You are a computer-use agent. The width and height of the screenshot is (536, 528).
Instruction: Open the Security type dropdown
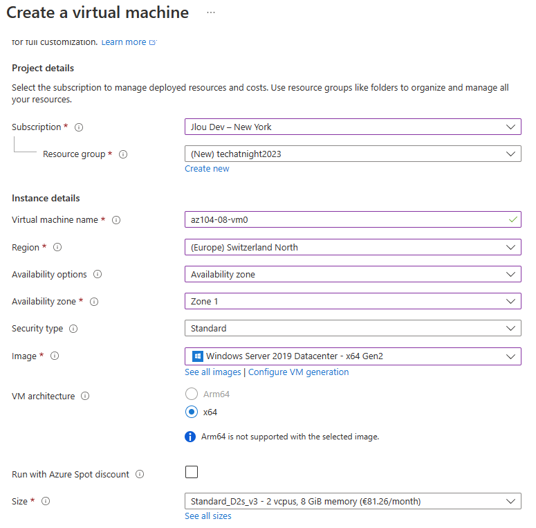coord(353,328)
